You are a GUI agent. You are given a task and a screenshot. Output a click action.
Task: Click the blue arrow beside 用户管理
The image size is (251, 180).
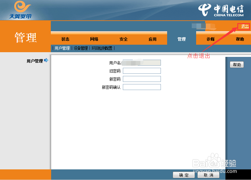[46, 60]
